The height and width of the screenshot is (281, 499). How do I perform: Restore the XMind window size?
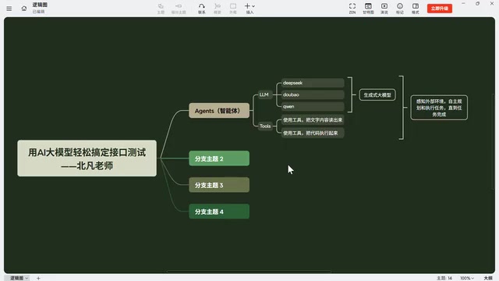point(477,3)
